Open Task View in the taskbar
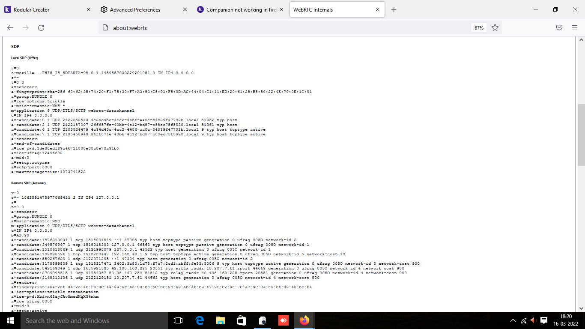This screenshot has height=329, width=585. click(x=178, y=320)
